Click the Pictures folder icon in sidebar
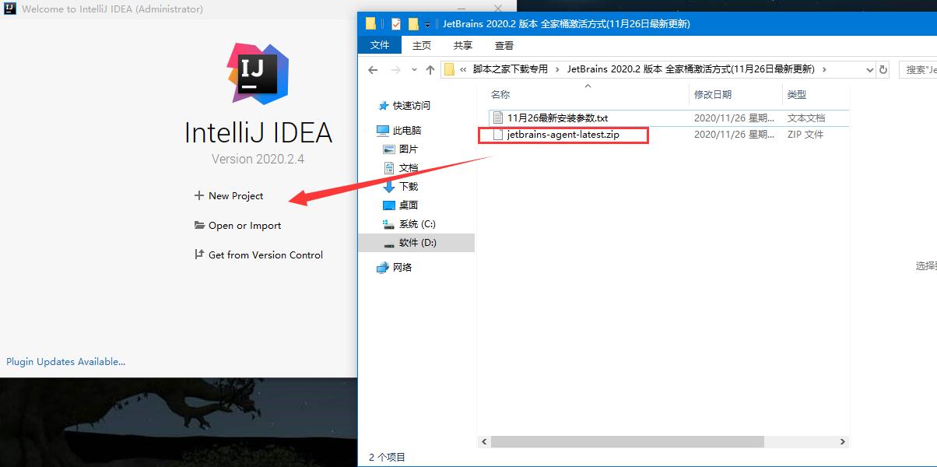Screen dimensions: 937x467 389,149
